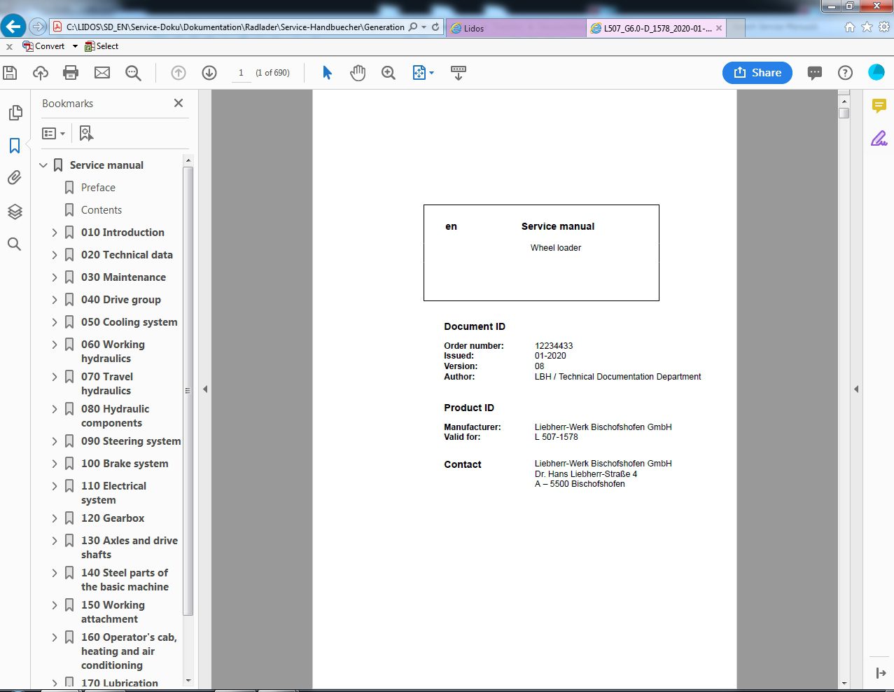The image size is (894, 692).
Task: Click the scrolling mode keyboard icon
Action: 459,73
